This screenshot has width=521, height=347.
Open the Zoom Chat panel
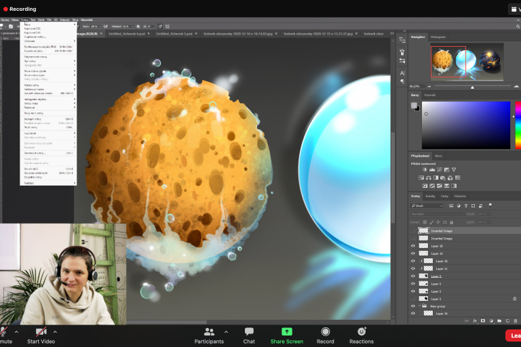(x=249, y=331)
